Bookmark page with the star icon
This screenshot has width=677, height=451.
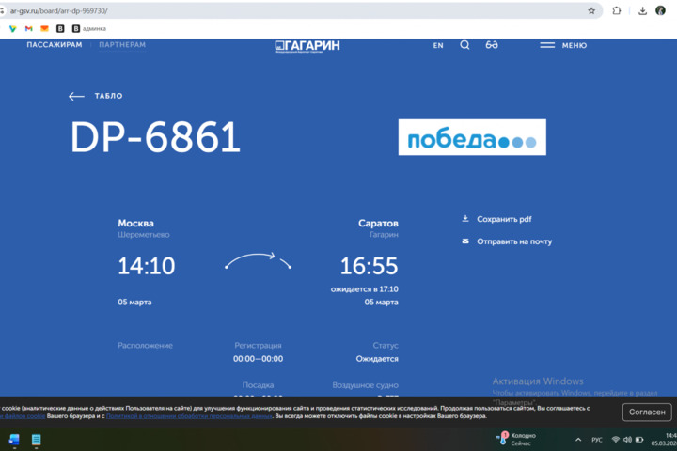tap(591, 10)
